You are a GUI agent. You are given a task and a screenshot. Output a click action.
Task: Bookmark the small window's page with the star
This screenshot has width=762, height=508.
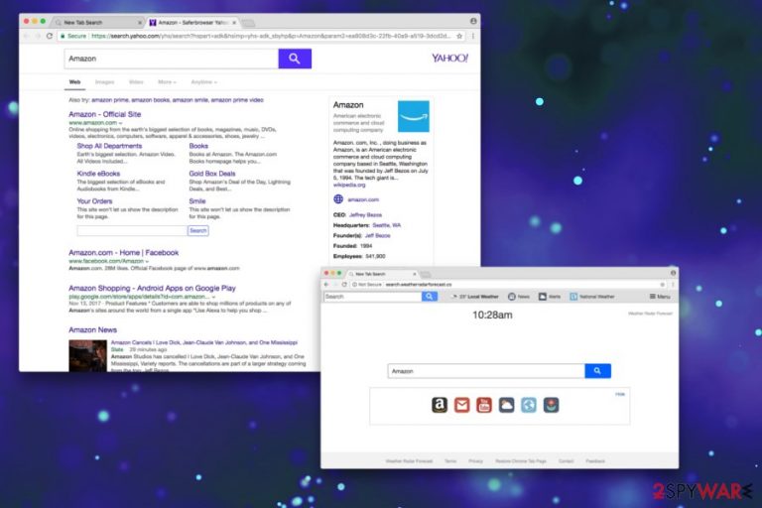(663, 285)
